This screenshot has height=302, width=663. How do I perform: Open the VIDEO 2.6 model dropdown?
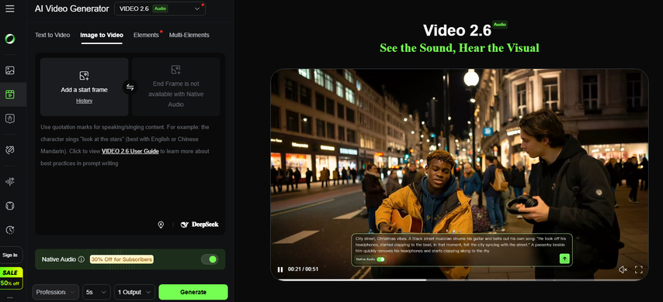pyautogui.click(x=160, y=9)
